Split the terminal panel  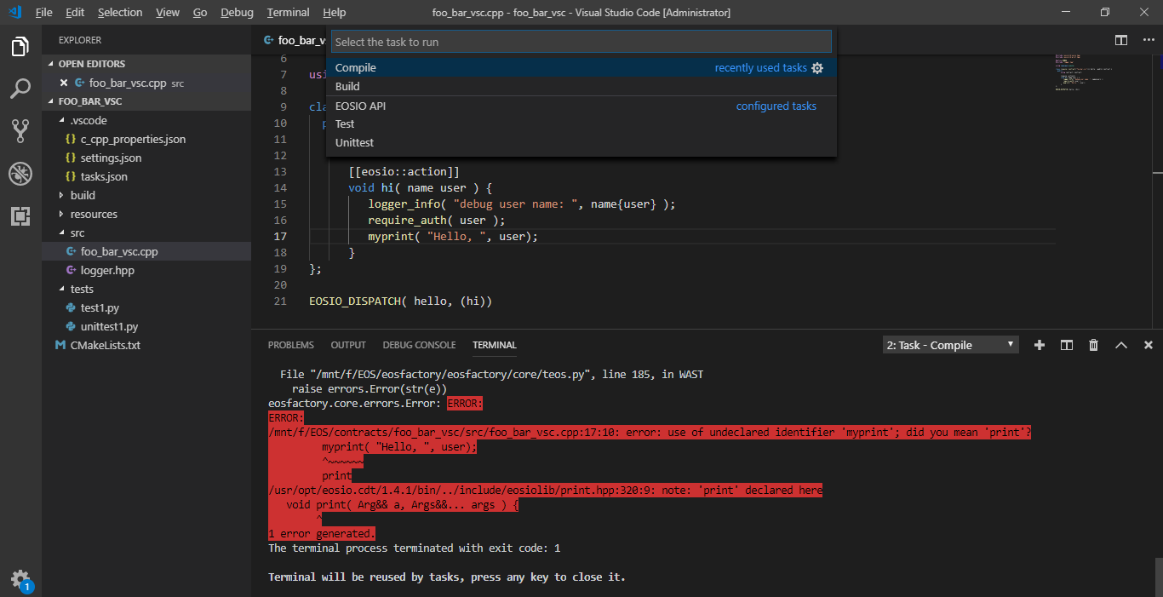click(x=1067, y=345)
